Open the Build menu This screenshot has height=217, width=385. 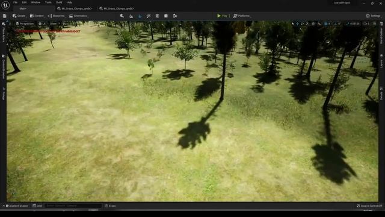(x=59, y=2)
